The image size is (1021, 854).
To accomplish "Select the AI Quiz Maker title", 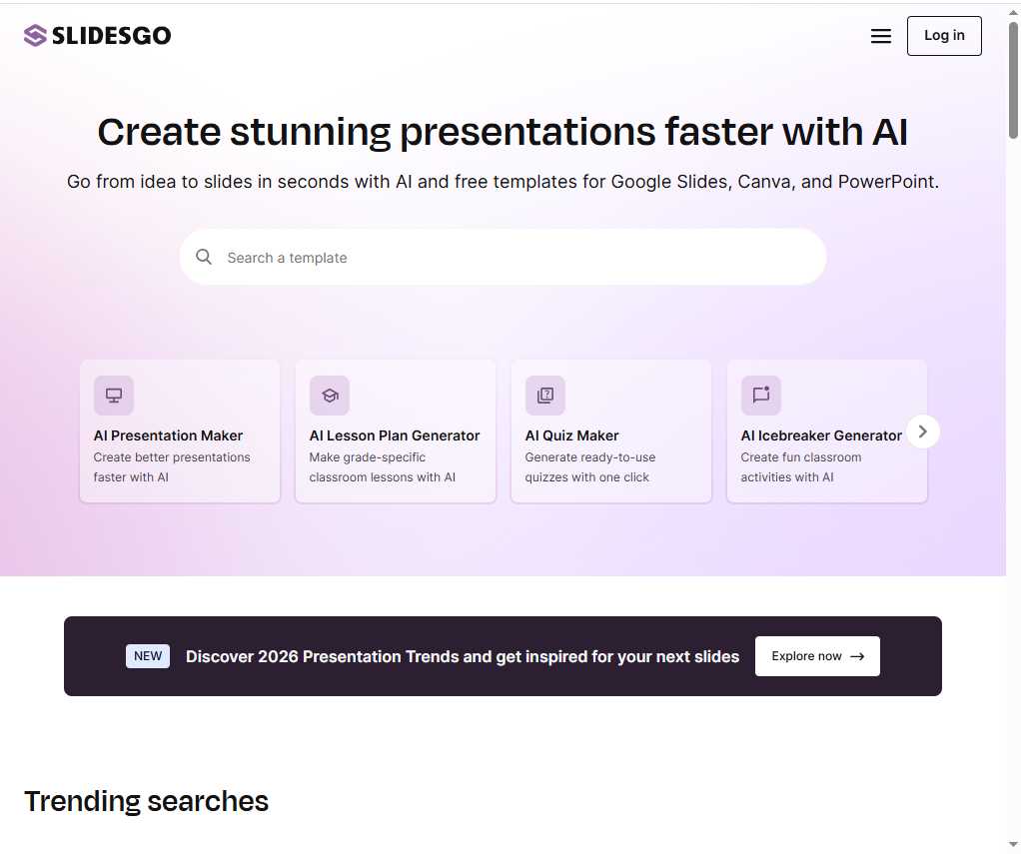I will click(571, 435).
